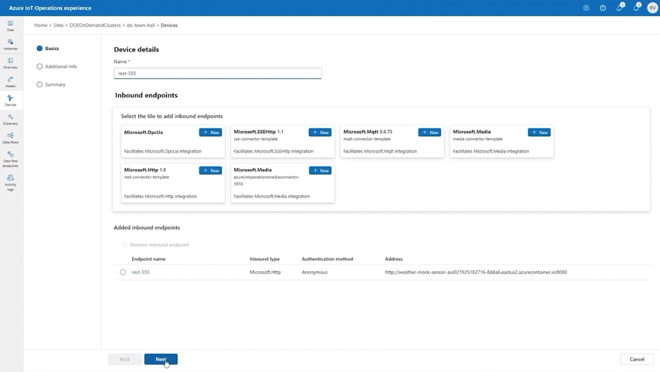Open the feedback megaphone icon
660x372 pixels.
click(x=620, y=7)
